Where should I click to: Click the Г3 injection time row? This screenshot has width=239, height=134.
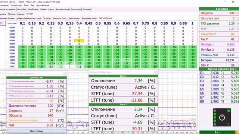tap(230, 81)
